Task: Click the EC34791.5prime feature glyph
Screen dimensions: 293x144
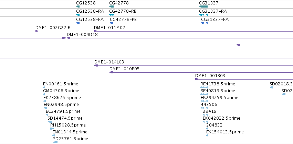Action: coord(47,115)
